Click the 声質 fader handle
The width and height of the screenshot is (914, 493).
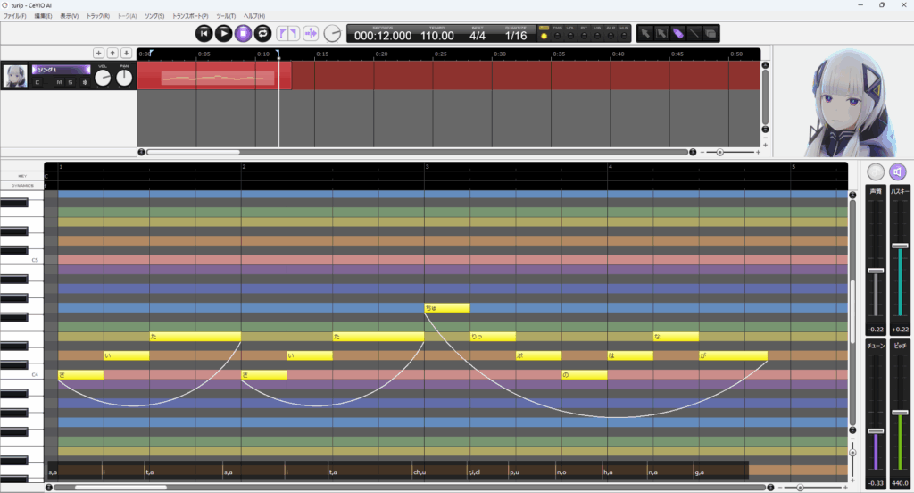[x=876, y=271]
